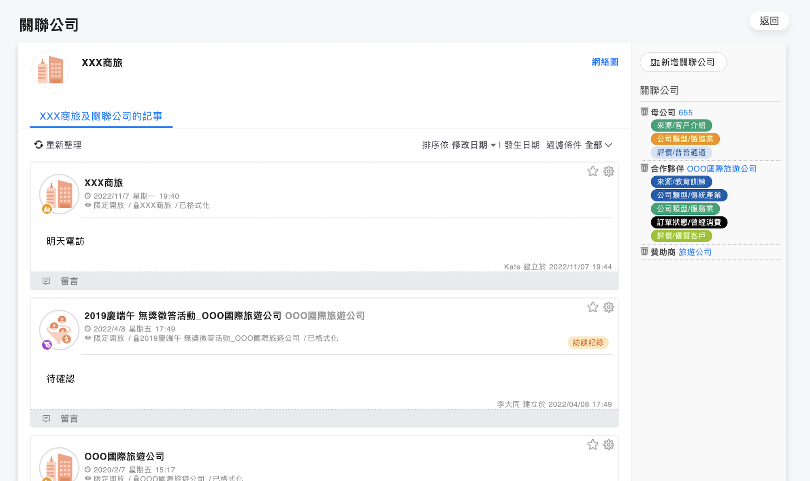This screenshot has width=810, height=481.
Task: Select the XXX商旅及關聯公司的記事 tab
Action: pos(101,116)
